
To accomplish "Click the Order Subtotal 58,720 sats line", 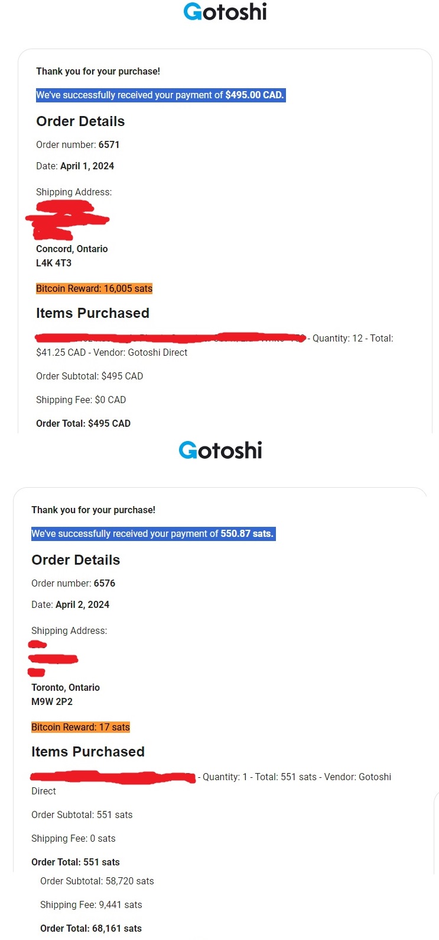I will coord(97,881).
